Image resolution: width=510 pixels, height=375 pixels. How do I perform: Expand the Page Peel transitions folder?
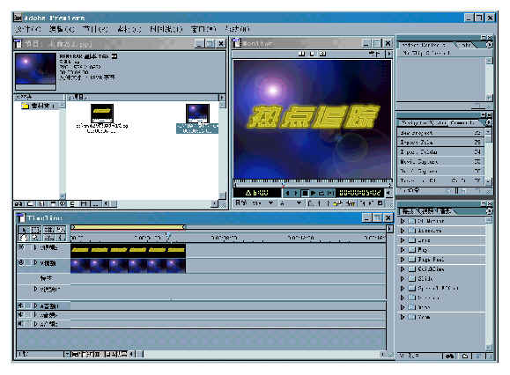(x=403, y=260)
